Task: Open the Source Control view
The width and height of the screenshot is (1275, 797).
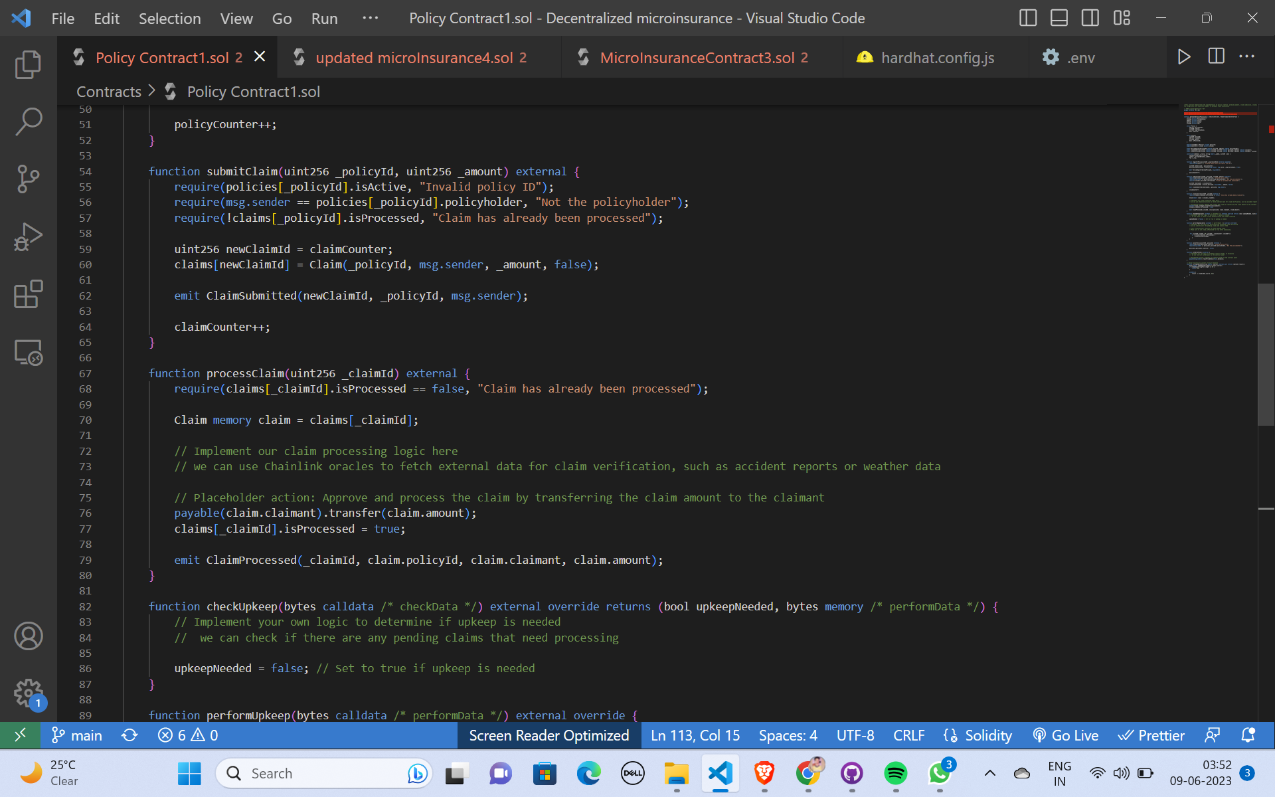Action: [28, 179]
